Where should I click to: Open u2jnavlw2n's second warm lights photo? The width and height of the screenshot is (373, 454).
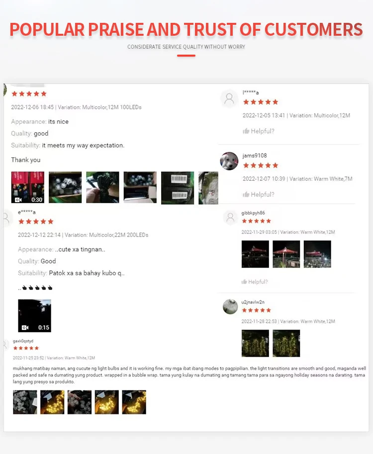pos(286,343)
